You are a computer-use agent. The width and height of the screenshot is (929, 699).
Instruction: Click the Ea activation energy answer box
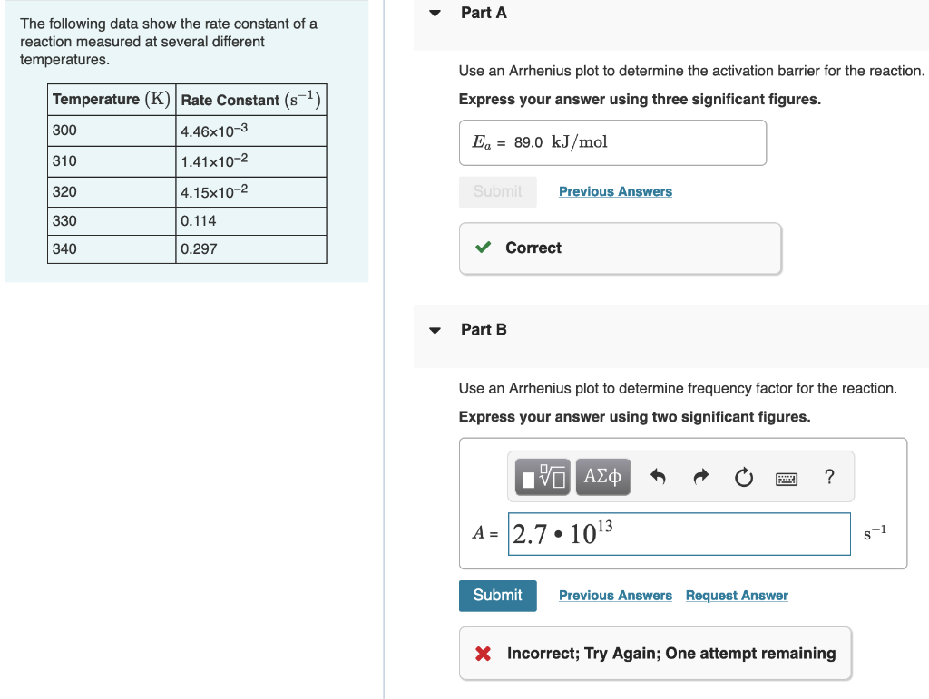tap(612, 142)
